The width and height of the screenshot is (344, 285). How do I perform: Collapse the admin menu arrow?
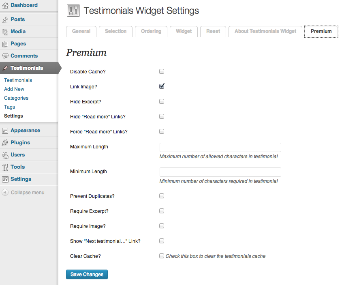[5, 192]
